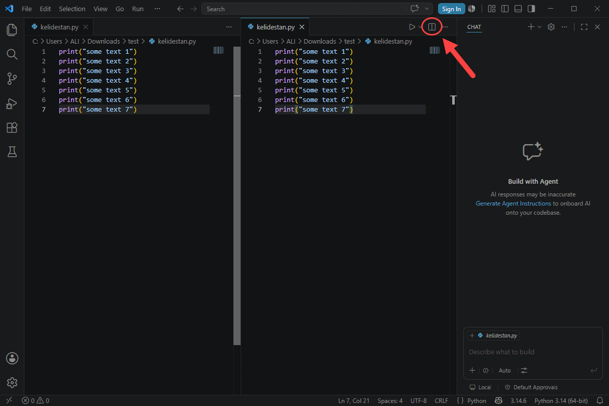Open the Selection menu
The width and height of the screenshot is (609, 406).
[x=72, y=9]
